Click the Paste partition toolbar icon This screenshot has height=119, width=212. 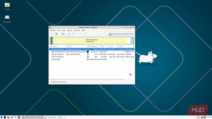[x=74, y=34]
